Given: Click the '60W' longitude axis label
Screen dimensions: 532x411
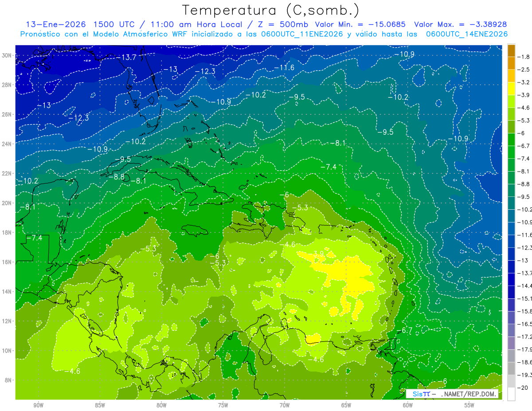Looking at the screenshot, I should [x=408, y=405].
